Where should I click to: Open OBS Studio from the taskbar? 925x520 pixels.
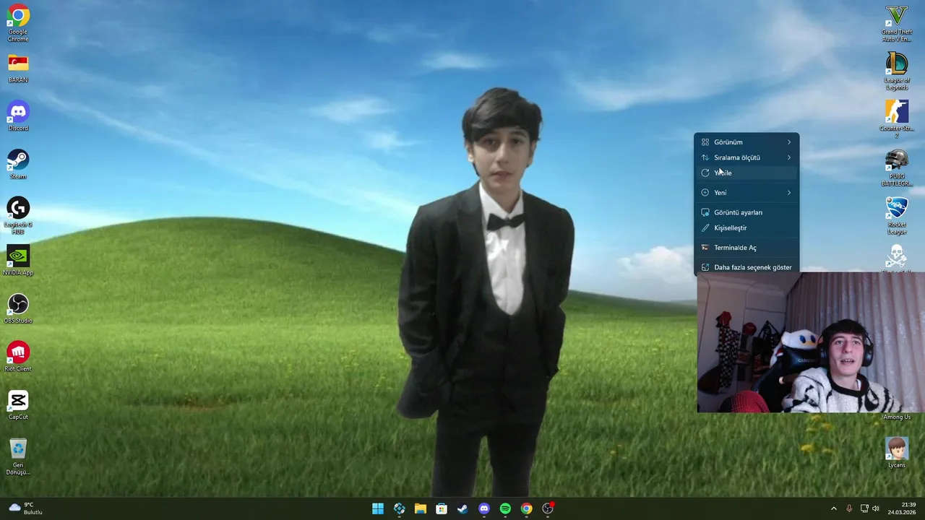(x=548, y=508)
